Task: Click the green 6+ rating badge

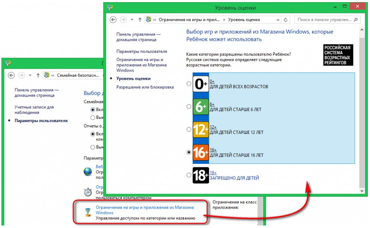Action: [200, 107]
